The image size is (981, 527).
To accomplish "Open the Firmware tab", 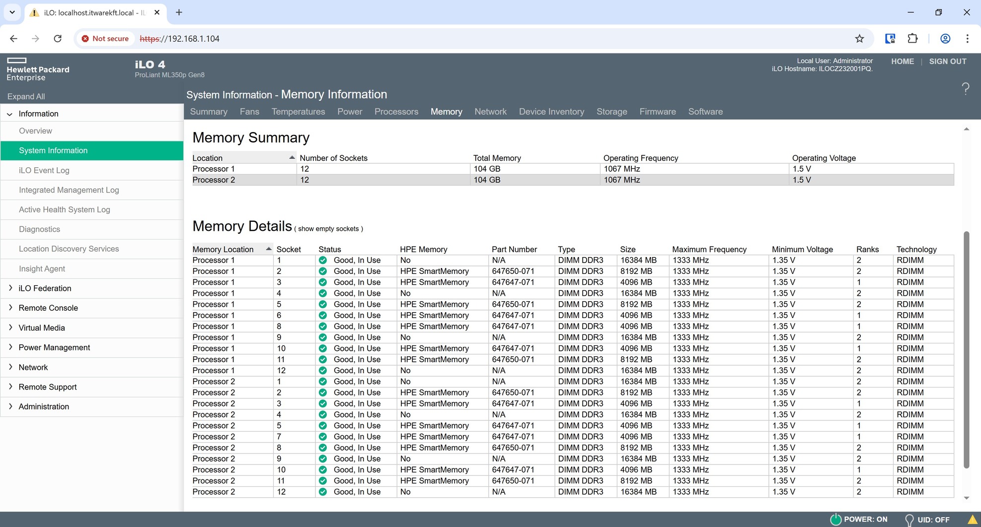I will pyautogui.click(x=658, y=112).
